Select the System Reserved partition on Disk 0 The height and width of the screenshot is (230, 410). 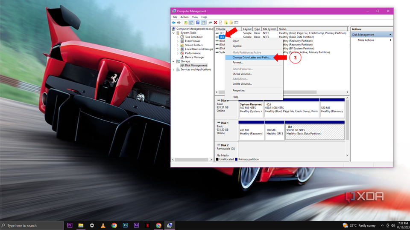(x=251, y=108)
